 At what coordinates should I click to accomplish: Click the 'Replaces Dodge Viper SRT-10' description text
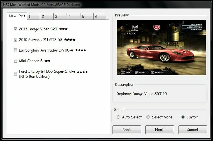pyautogui.click(x=142, y=94)
